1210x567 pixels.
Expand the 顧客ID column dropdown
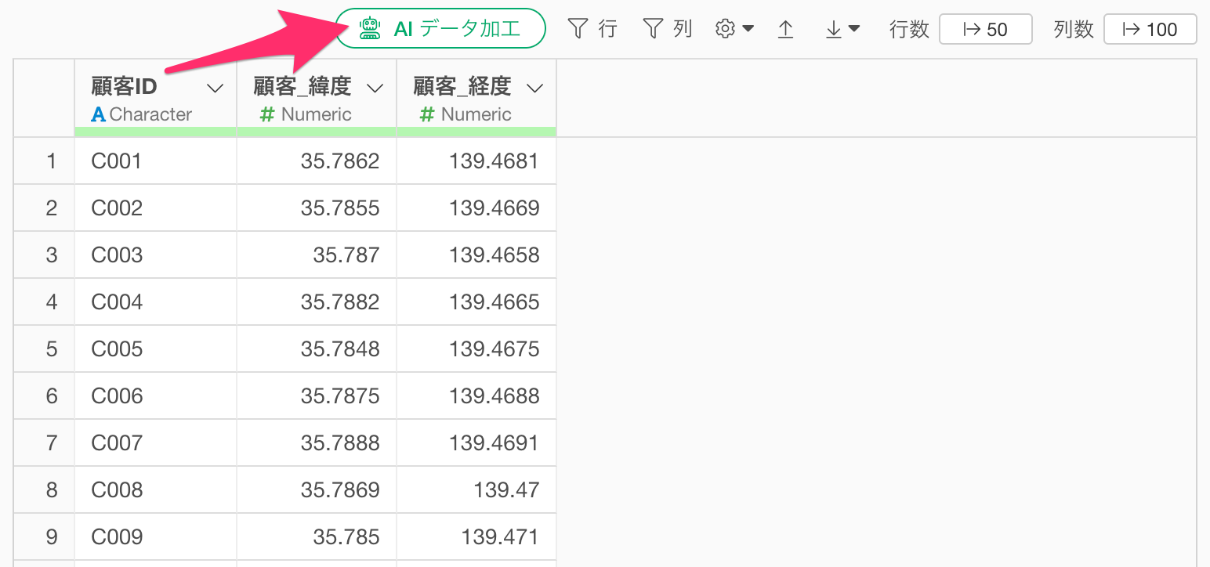pyautogui.click(x=215, y=88)
